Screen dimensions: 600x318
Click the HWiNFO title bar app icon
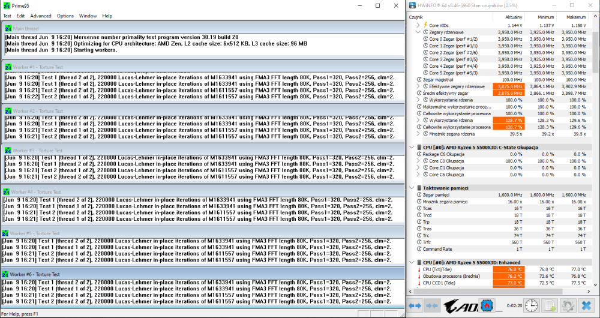412,5
